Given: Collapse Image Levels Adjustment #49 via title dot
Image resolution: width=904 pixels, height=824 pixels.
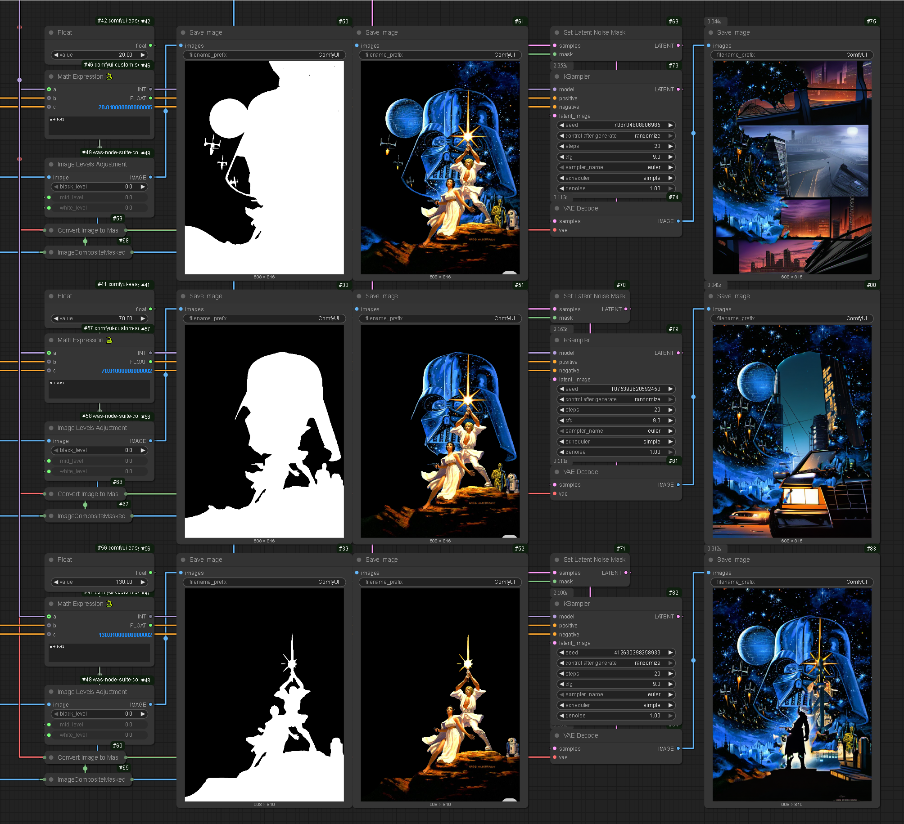Looking at the screenshot, I should point(51,164).
